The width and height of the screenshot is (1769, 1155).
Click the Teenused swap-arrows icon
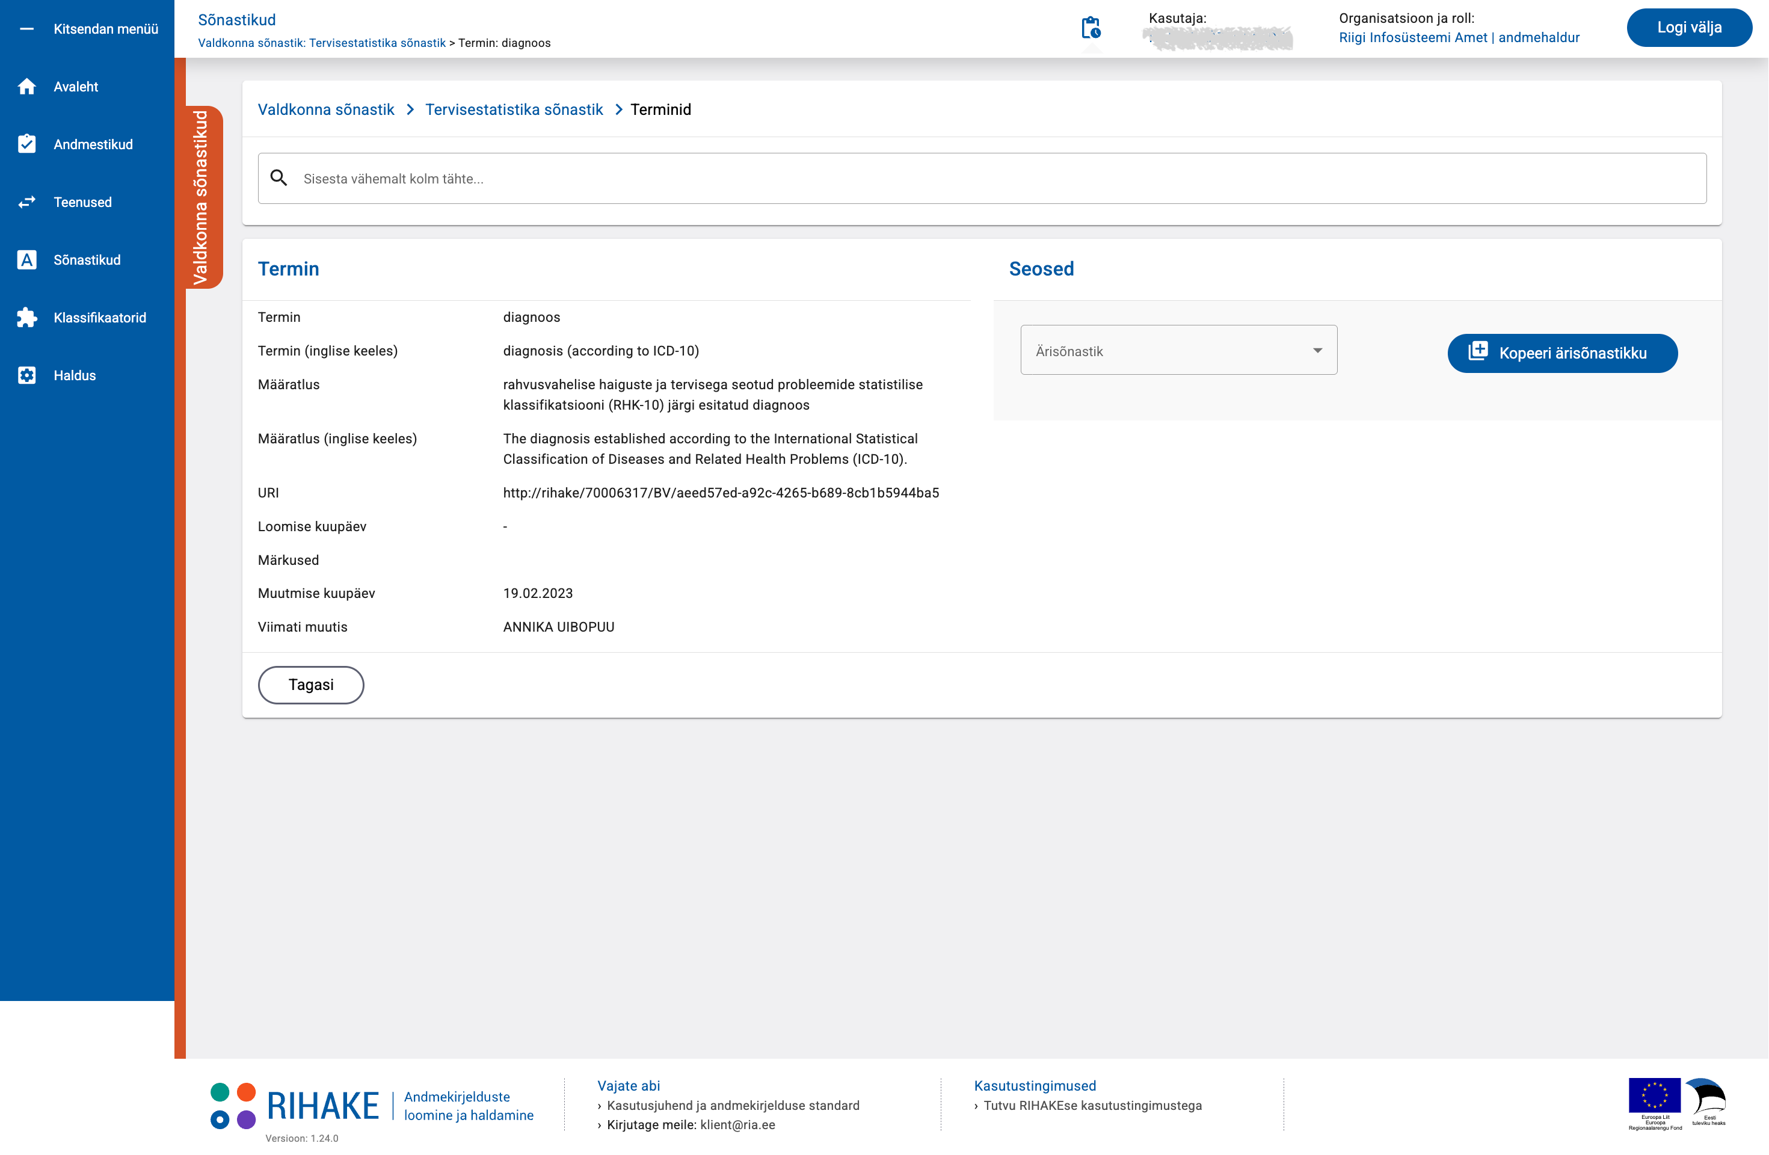tap(26, 202)
